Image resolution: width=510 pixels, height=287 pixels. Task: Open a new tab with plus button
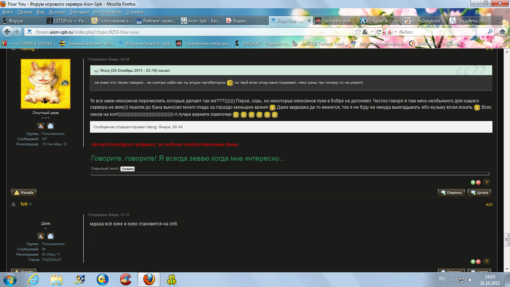pyautogui.click(x=498, y=21)
